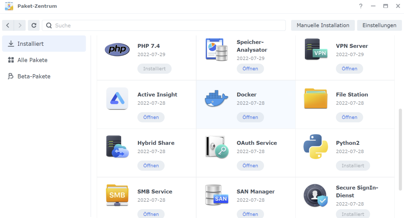The height and width of the screenshot is (218, 404).
Task: Select the Installiert sidebar tab
Action: pyautogui.click(x=44, y=44)
